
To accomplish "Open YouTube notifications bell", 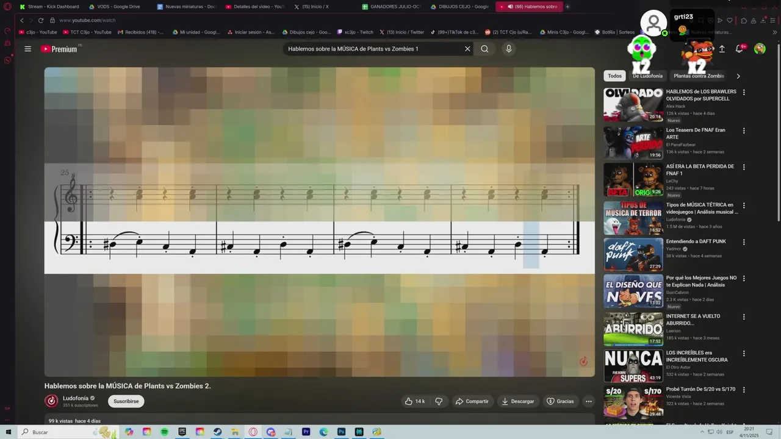I will pyautogui.click(x=740, y=49).
